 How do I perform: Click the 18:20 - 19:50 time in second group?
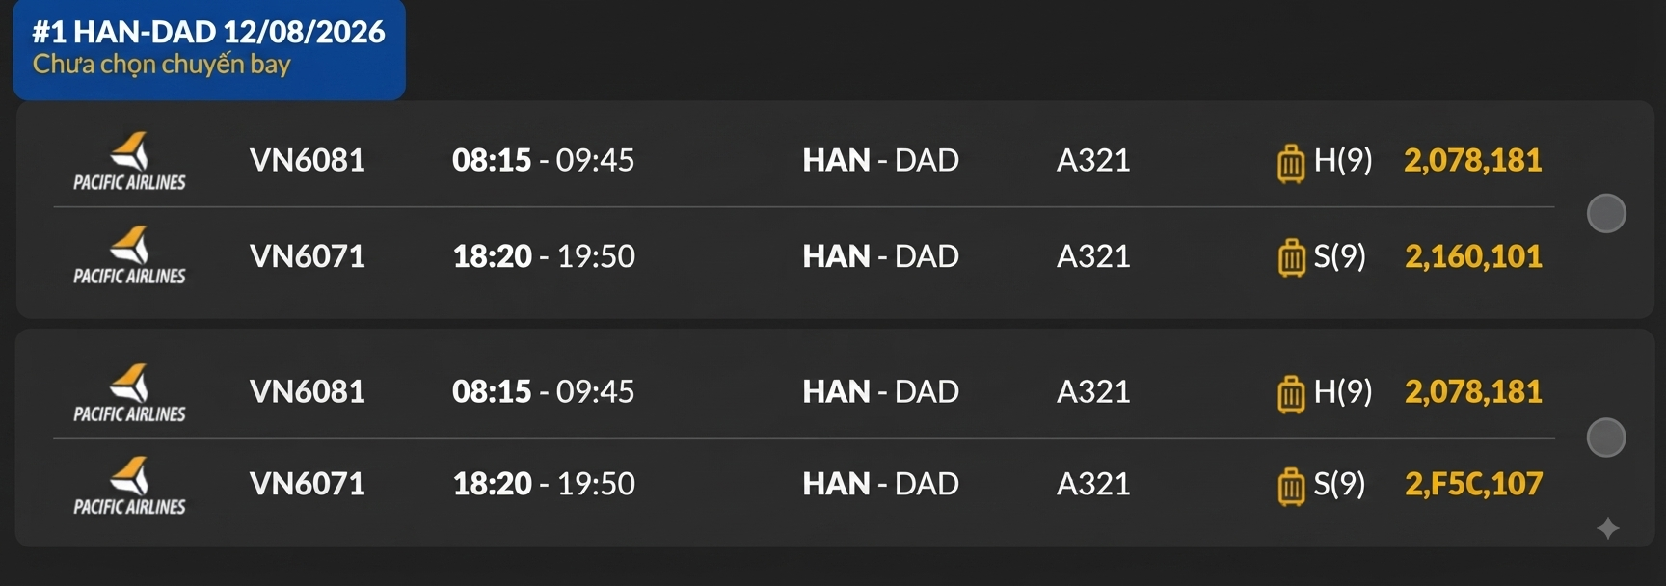click(x=544, y=484)
